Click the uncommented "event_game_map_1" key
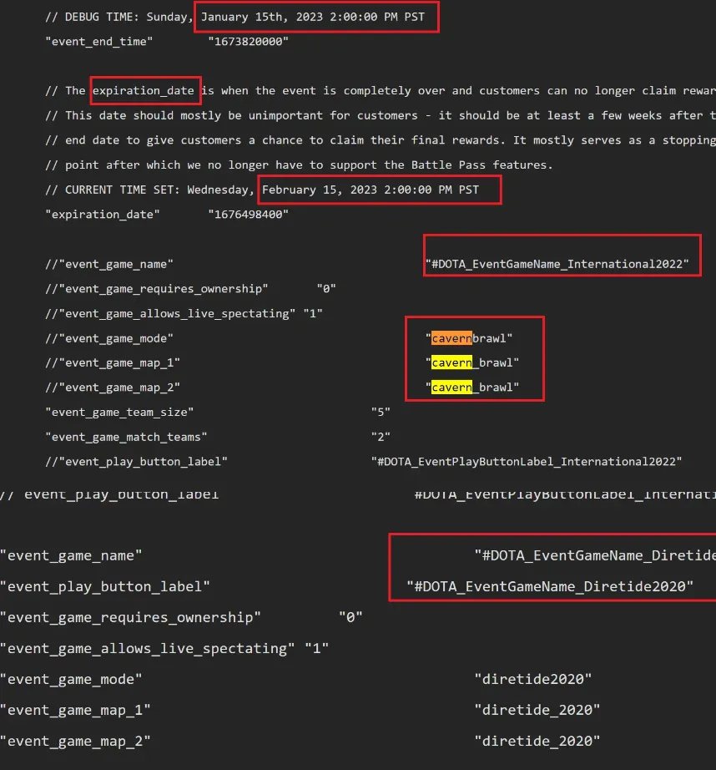The height and width of the screenshot is (770, 716). (75, 710)
